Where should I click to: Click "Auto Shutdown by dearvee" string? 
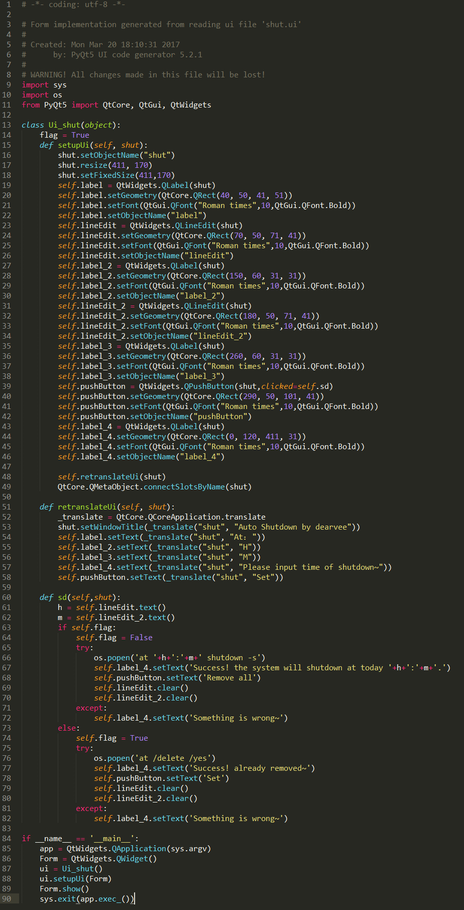tap(293, 527)
